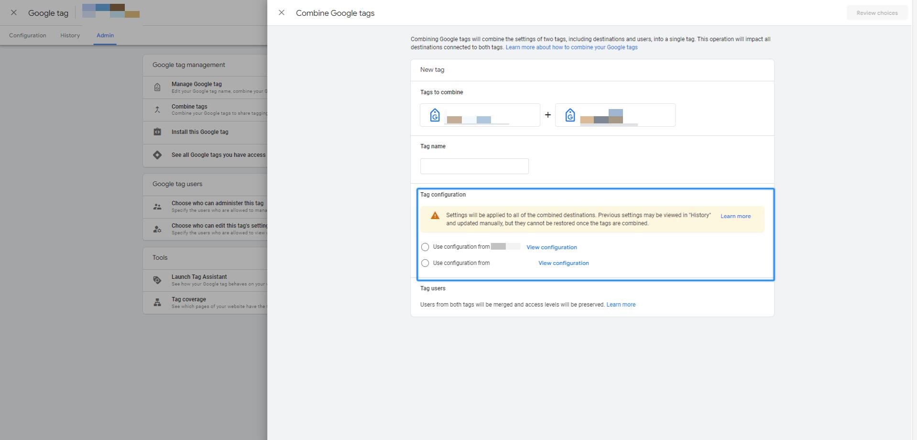Click the Google tag management heading
Viewport: 917px width, 440px height.
tap(189, 65)
